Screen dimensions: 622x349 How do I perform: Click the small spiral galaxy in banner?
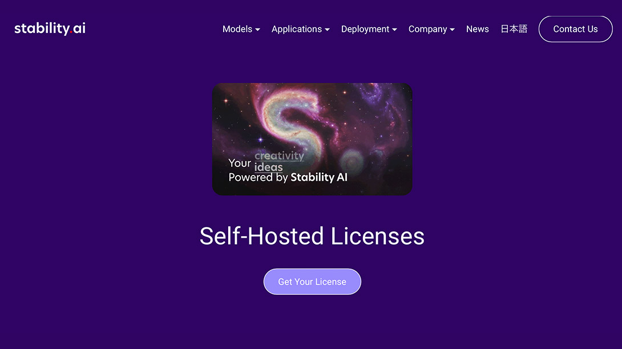pos(352,161)
